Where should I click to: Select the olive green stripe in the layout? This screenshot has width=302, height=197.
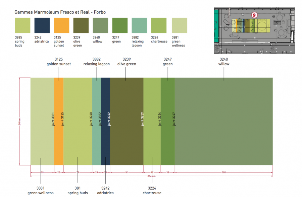127,121
